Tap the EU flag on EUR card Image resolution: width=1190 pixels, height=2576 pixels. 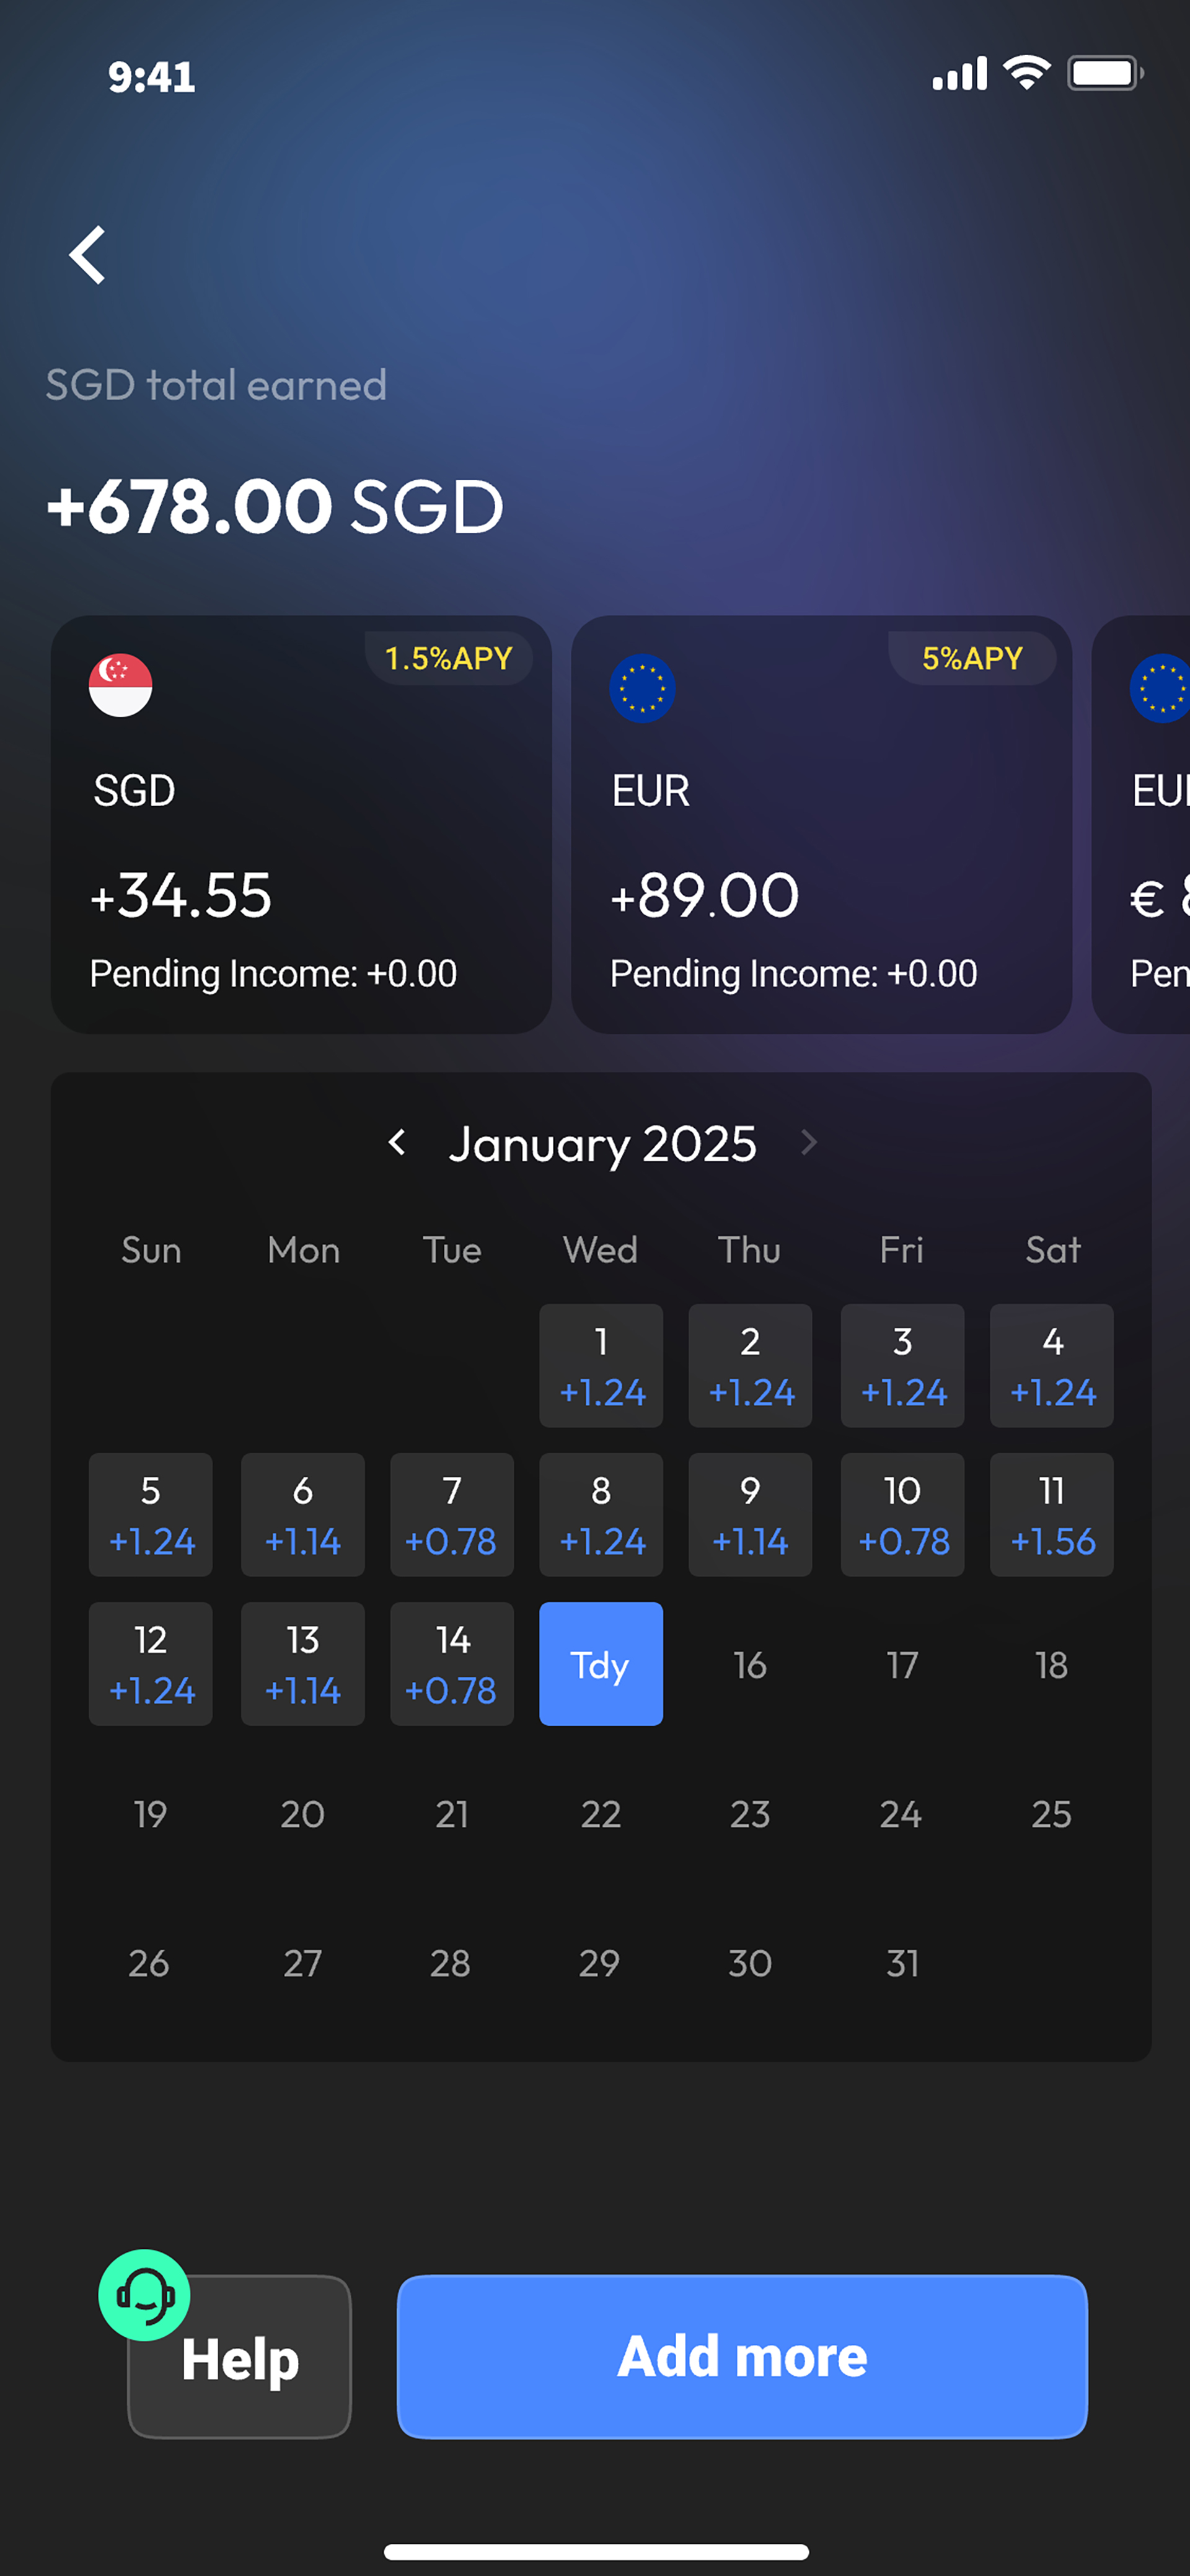[x=642, y=688]
